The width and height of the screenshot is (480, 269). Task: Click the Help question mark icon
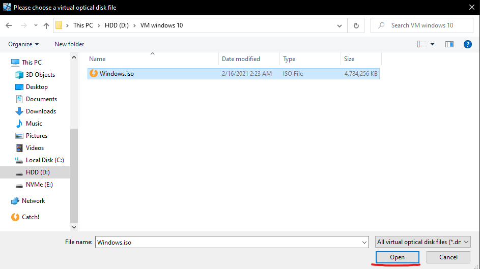tap(468, 44)
